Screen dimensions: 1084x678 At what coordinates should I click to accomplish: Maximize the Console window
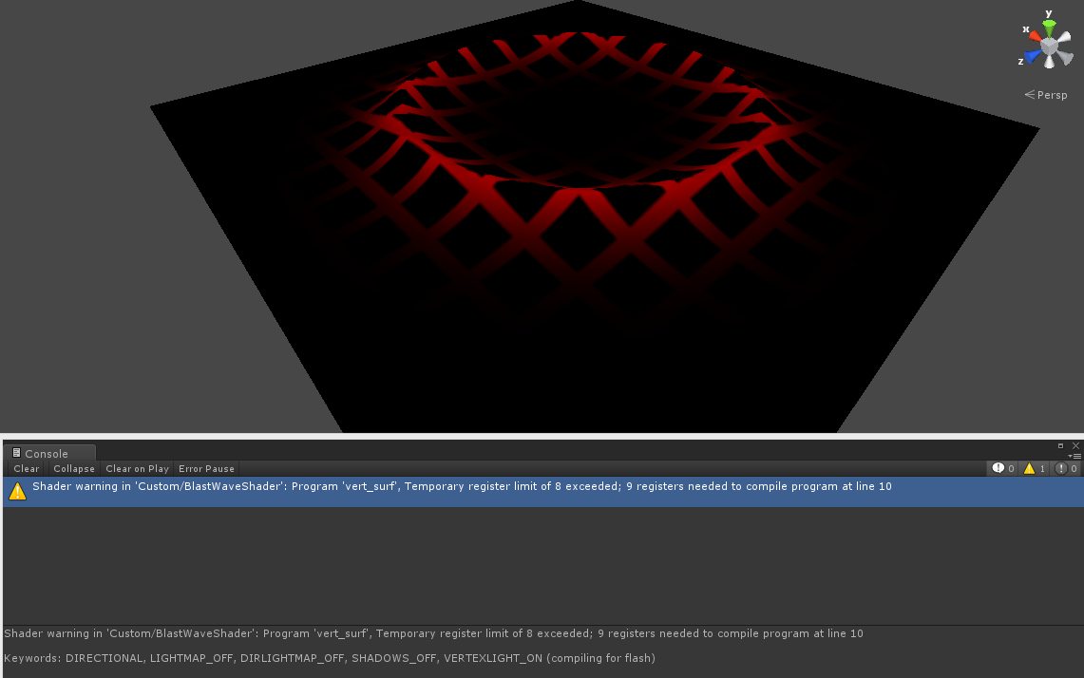1061,444
